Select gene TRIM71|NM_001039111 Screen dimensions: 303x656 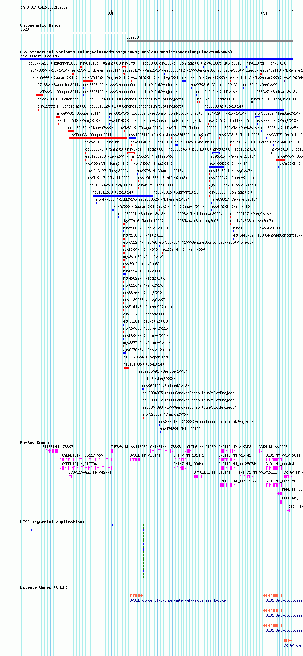[258, 472]
